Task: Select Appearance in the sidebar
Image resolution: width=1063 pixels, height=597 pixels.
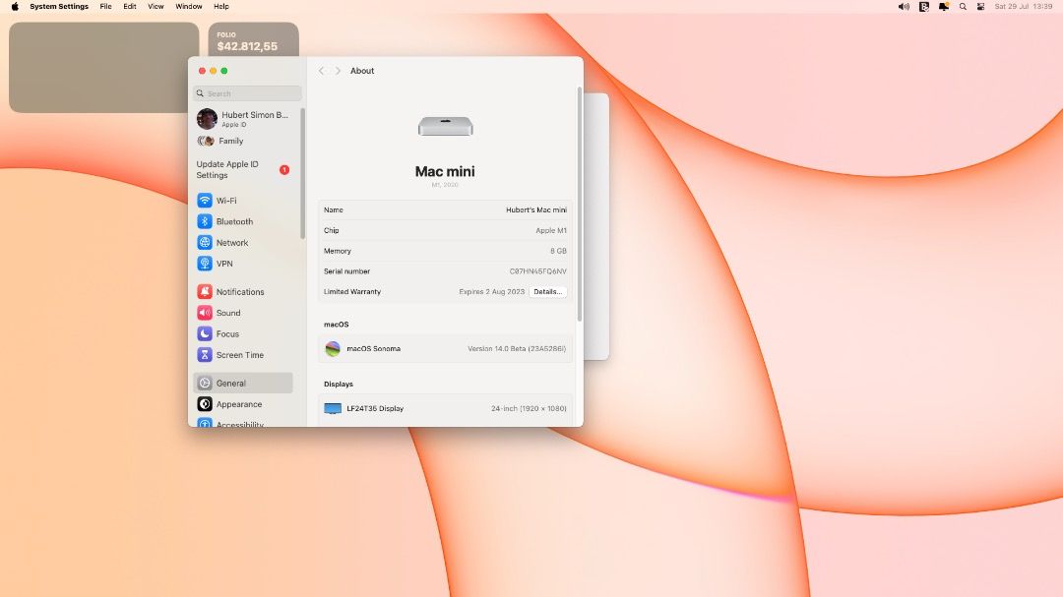Action: pyautogui.click(x=238, y=404)
